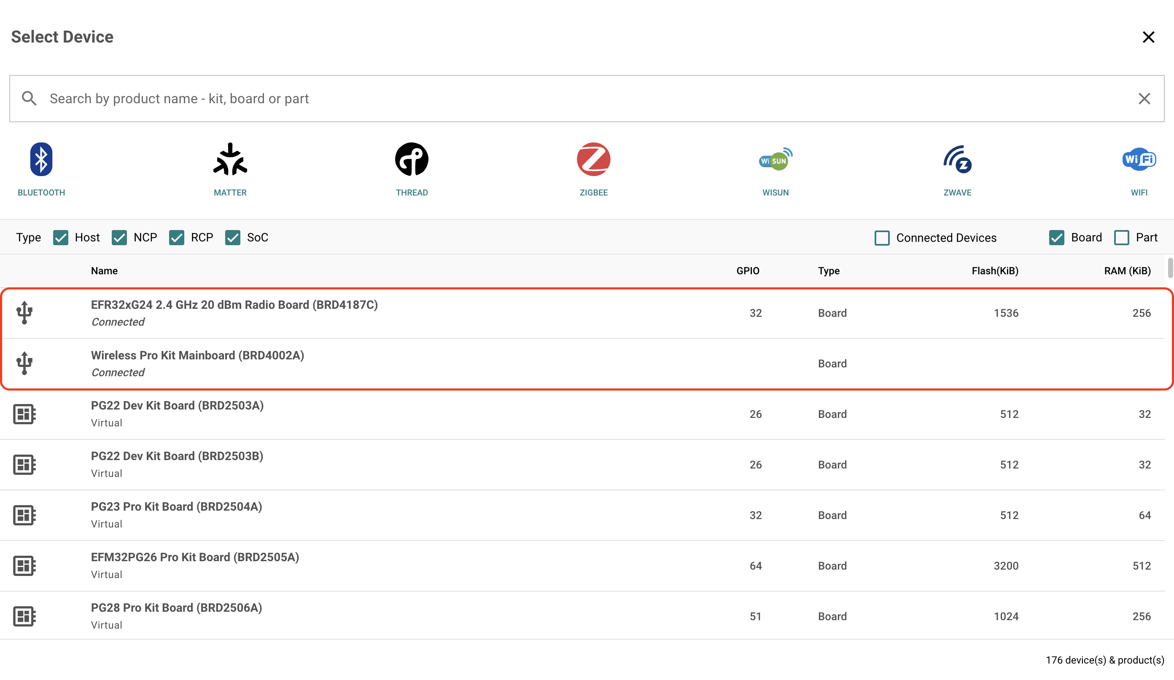Select the Bluetooth protocol icon
This screenshot has width=1174, height=680.
(41, 160)
